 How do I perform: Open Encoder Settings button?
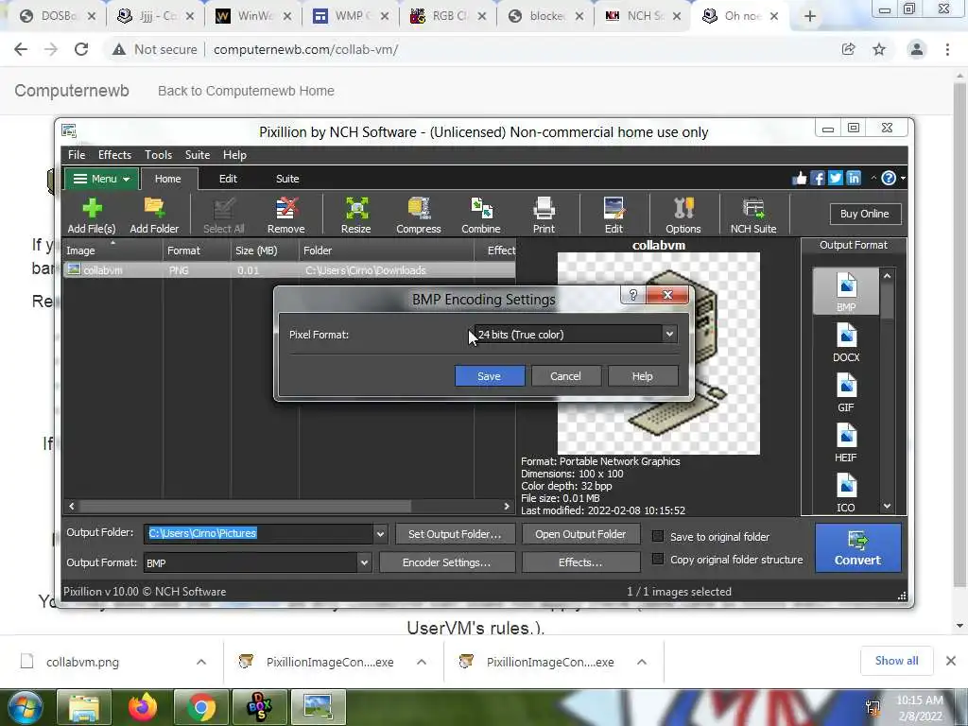[446, 562]
